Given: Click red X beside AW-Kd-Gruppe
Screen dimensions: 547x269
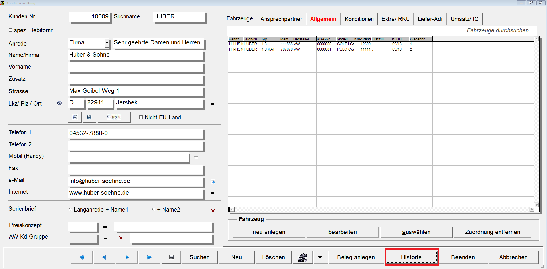Looking at the screenshot, I should (x=121, y=238).
